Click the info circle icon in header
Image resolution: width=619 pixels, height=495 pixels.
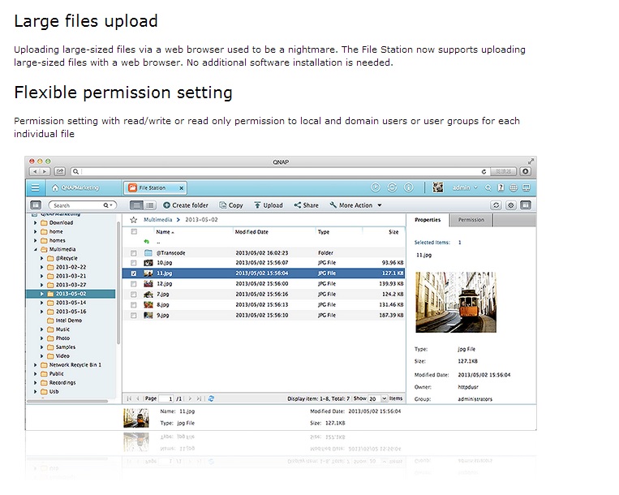click(409, 187)
